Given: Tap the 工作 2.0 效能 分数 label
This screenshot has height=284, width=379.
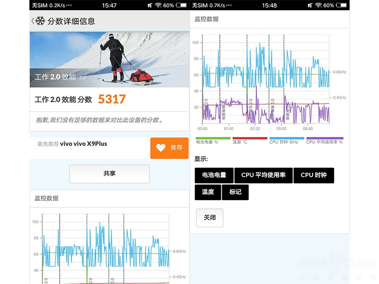Looking at the screenshot, I should tap(63, 99).
